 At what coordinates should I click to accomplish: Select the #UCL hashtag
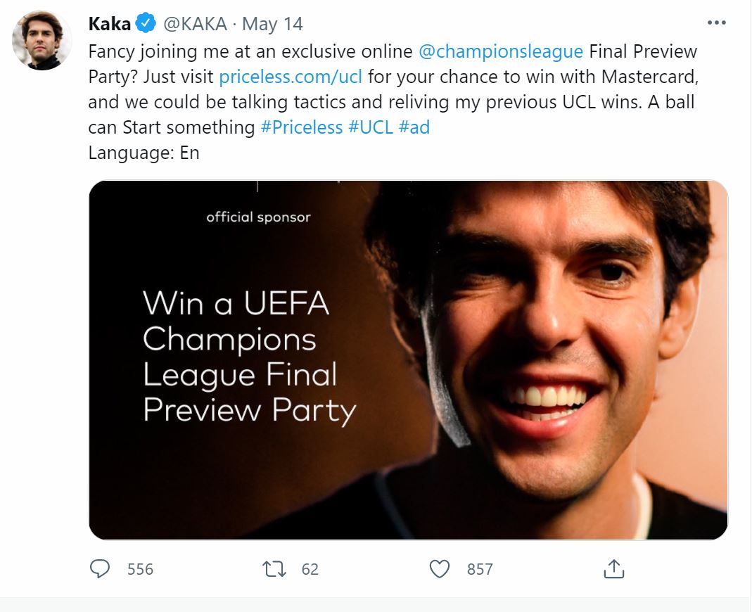click(x=370, y=127)
